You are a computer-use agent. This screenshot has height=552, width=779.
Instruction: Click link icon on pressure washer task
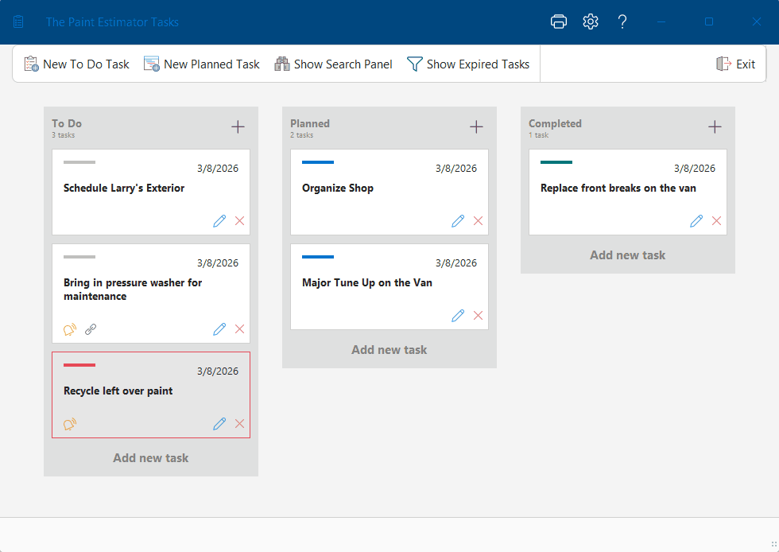pyautogui.click(x=91, y=329)
